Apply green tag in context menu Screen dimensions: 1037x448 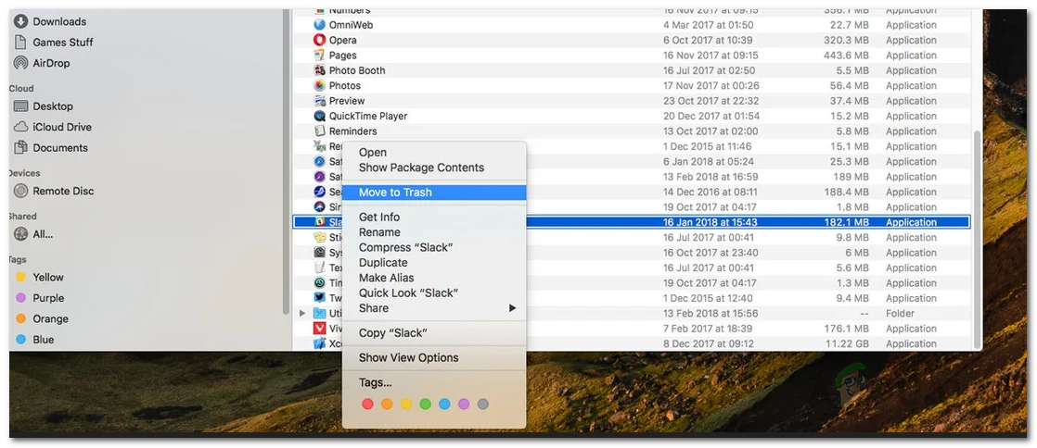(425, 404)
